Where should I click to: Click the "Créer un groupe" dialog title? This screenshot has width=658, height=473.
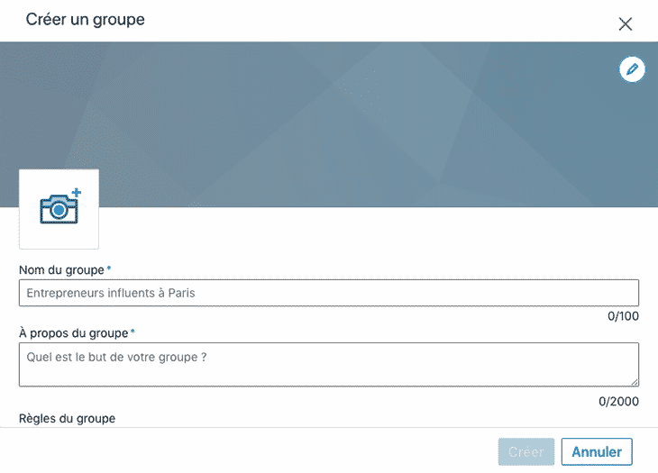click(86, 19)
